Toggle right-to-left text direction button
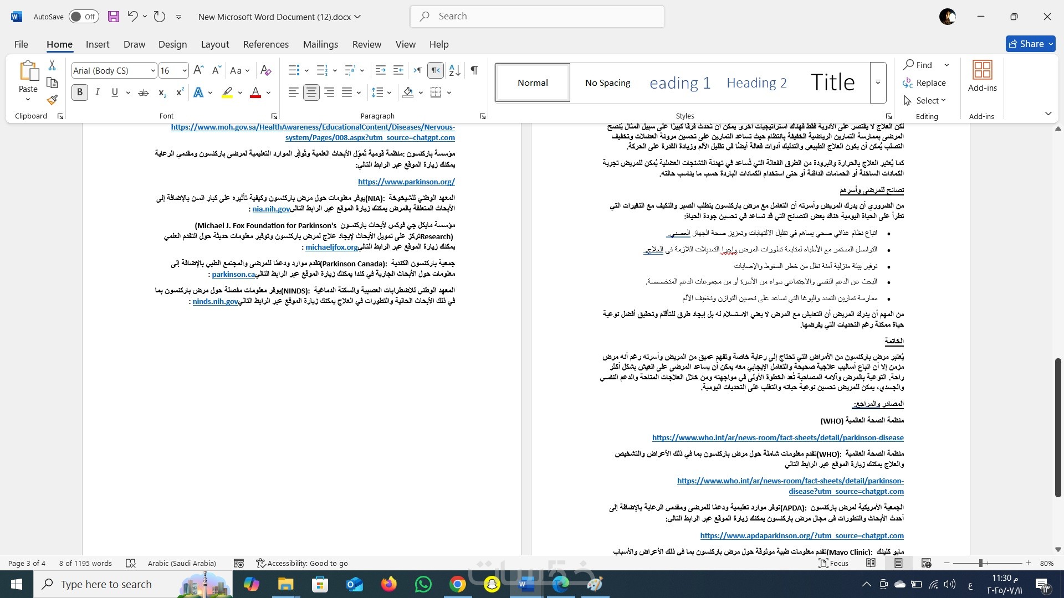 coord(436,70)
